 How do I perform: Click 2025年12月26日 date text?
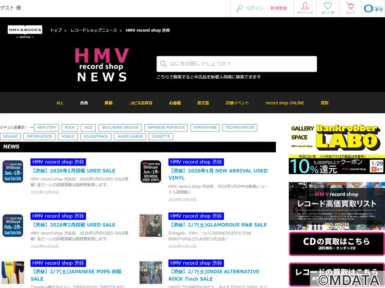[182, 200]
